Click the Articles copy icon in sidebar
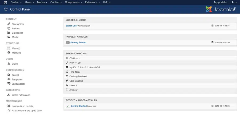 pyautogui.click(x=9, y=28)
